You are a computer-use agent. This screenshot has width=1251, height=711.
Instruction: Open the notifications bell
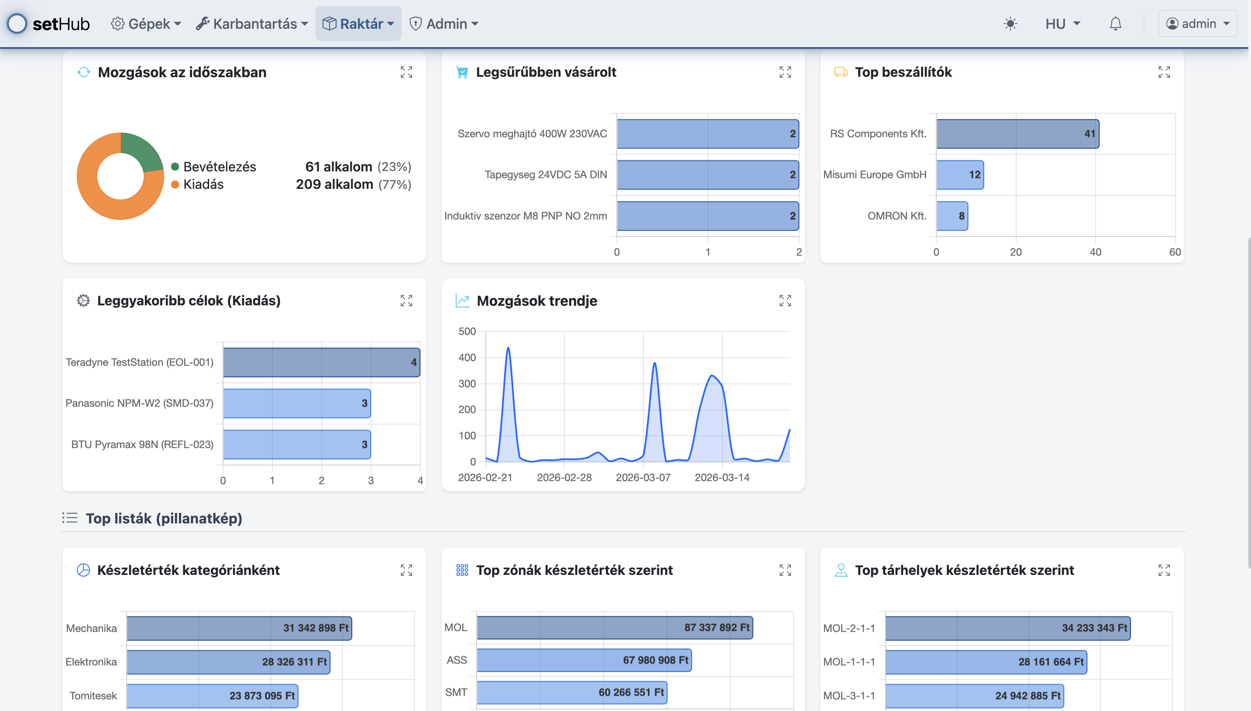pos(1115,24)
